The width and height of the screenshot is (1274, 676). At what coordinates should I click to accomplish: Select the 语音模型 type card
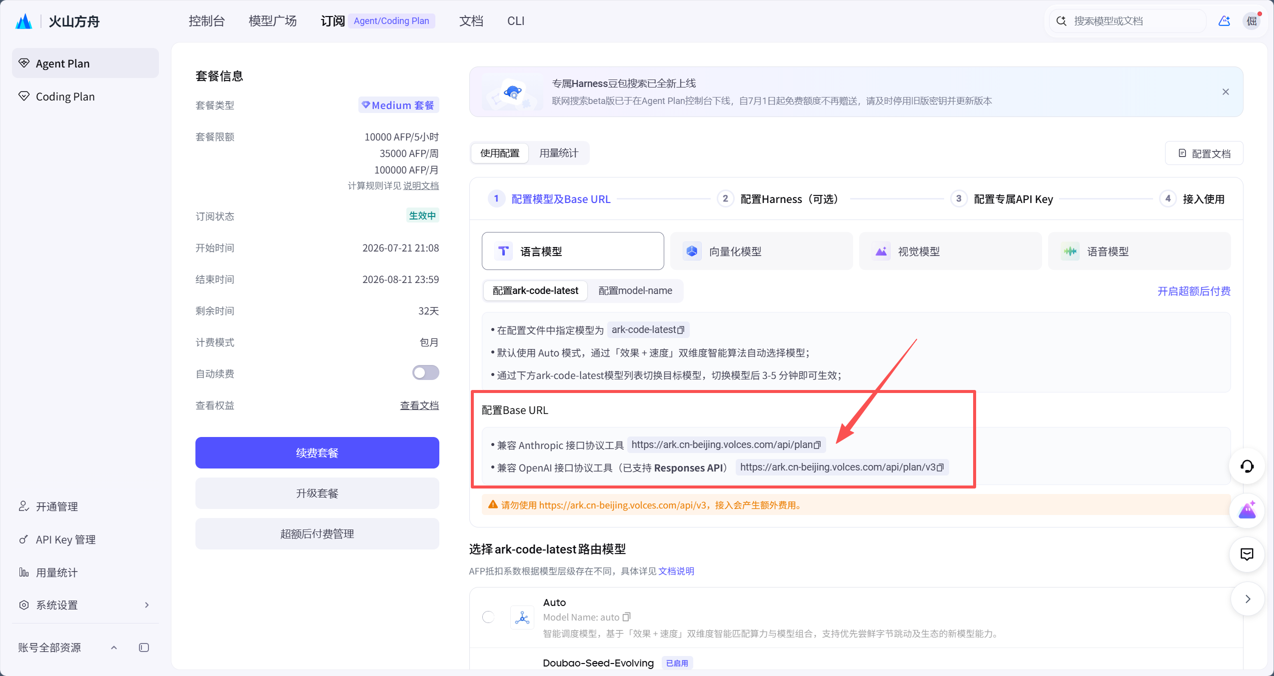click(1140, 251)
